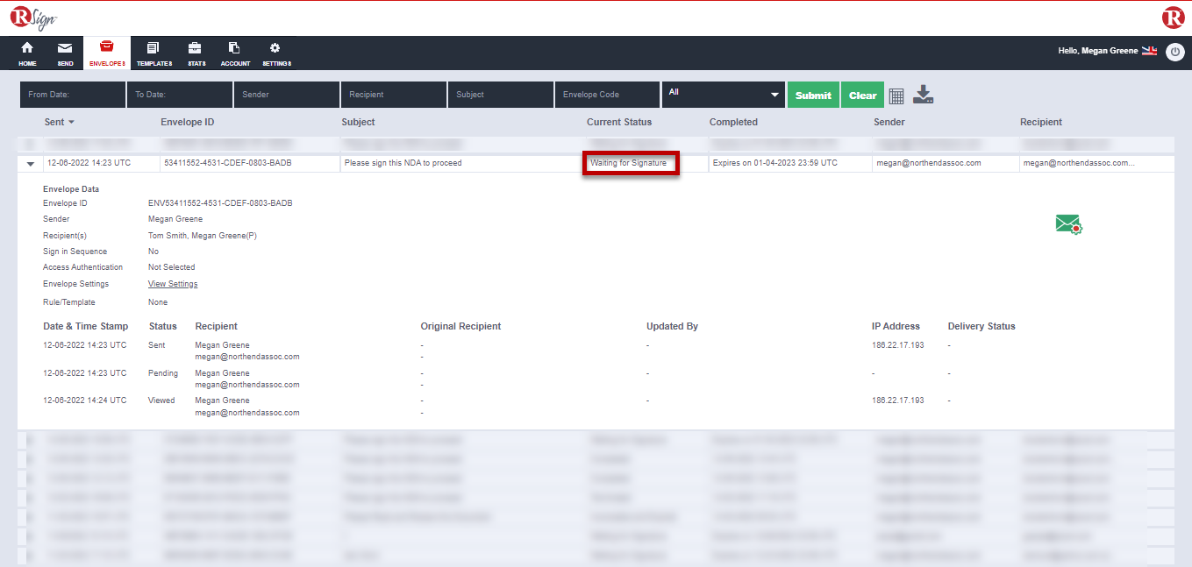The image size is (1192, 567).
Task: Click the Subject filter field
Action: (x=501, y=95)
